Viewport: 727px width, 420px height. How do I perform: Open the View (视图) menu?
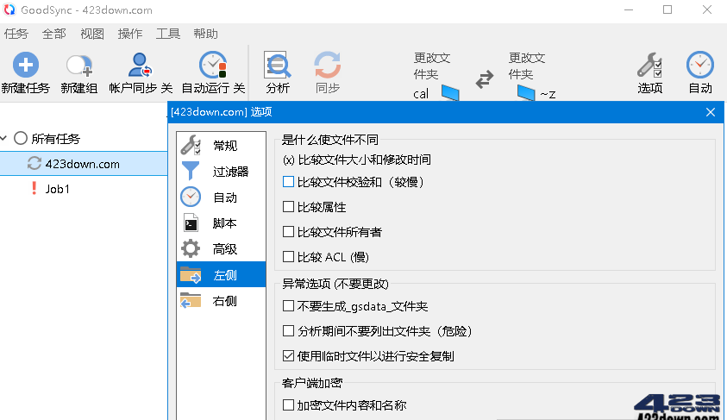[x=92, y=34]
